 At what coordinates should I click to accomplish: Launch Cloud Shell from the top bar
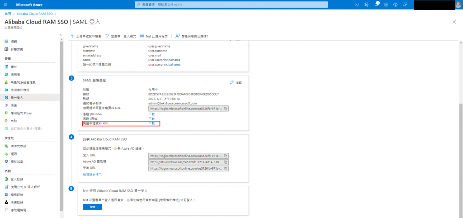coord(357,5)
